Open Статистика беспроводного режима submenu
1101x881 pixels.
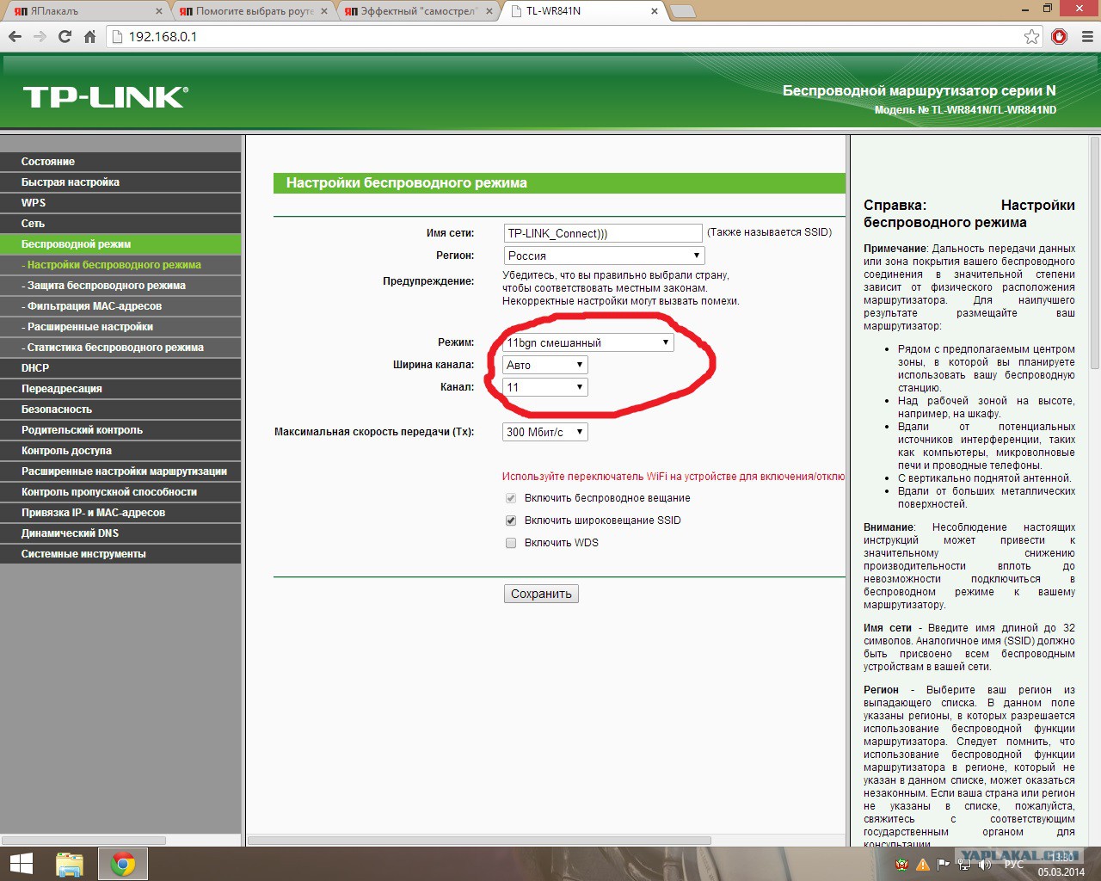(x=120, y=348)
